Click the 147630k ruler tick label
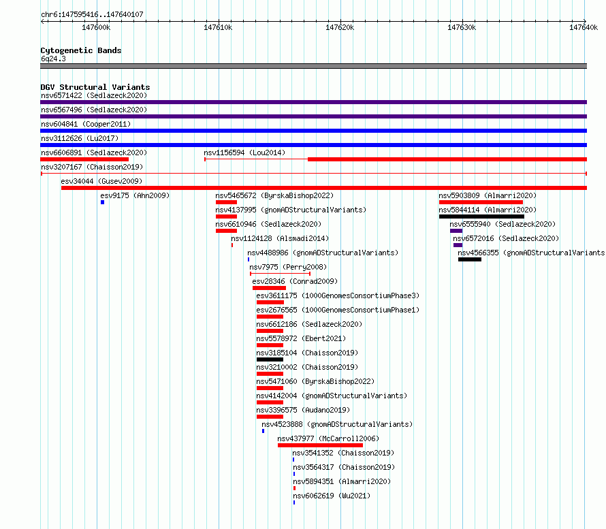This screenshot has height=529, width=606. coord(462,27)
